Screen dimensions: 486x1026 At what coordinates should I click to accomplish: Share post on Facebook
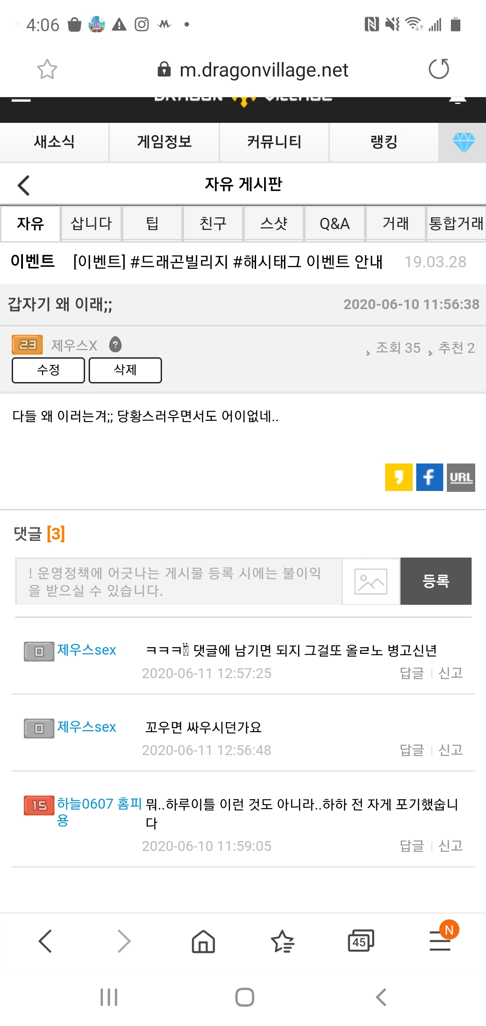pyautogui.click(x=429, y=477)
